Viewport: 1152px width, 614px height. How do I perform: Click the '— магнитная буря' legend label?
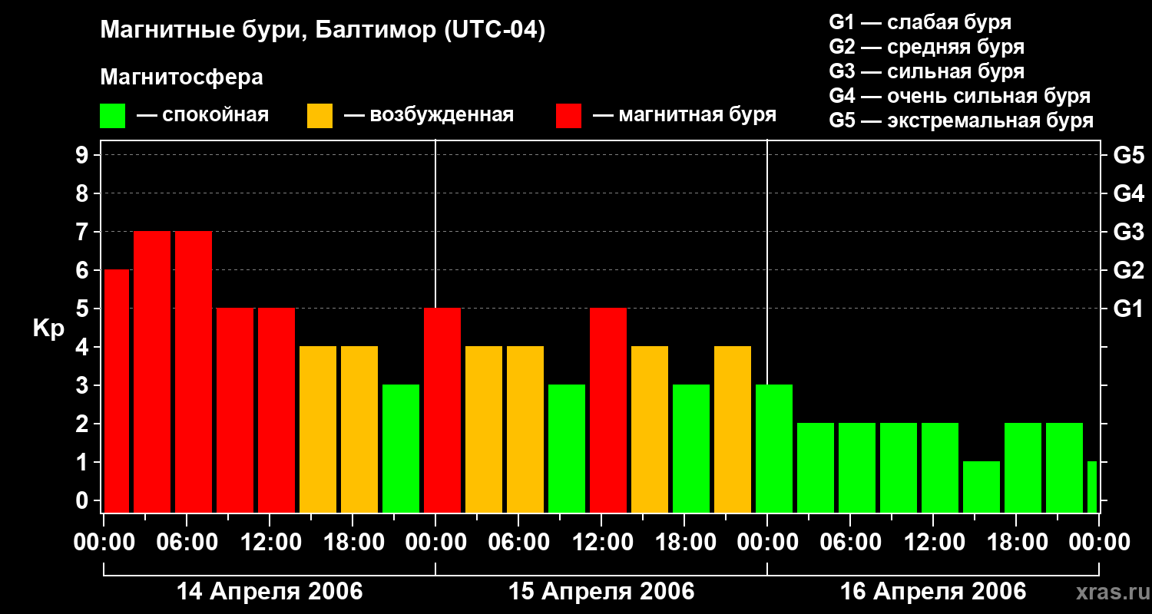[x=684, y=116]
